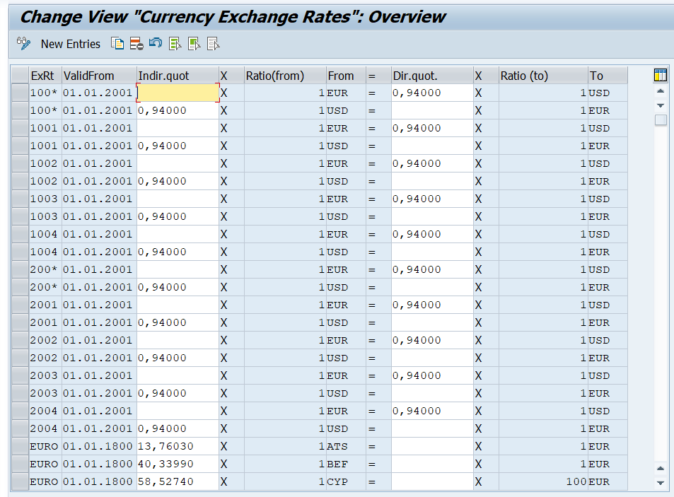The height and width of the screenshot is (497, 674).
Task: Click the Indir.quot value 40,33990
Action: coord(178,464)
